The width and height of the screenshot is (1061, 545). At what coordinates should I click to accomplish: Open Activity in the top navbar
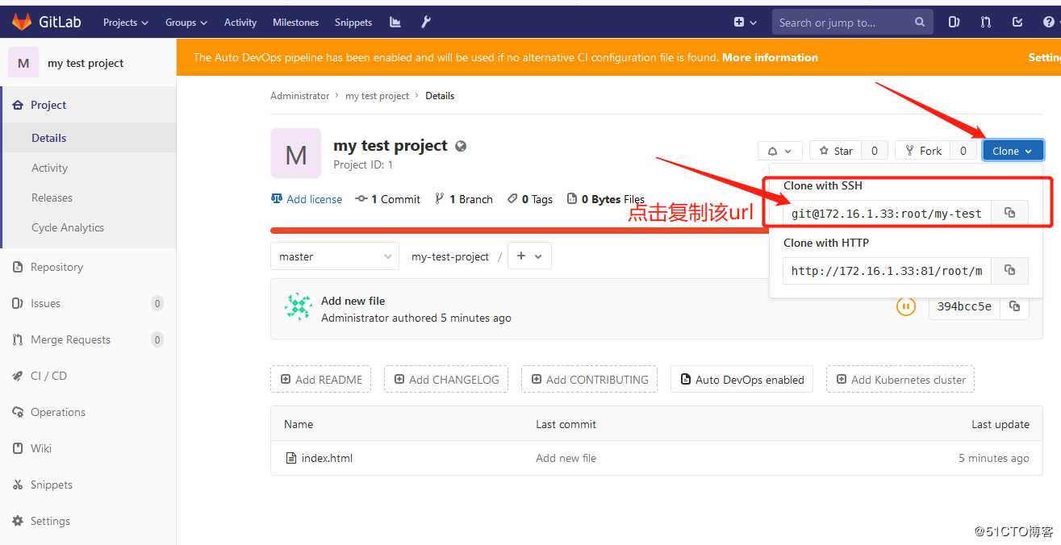click(240, 22)
